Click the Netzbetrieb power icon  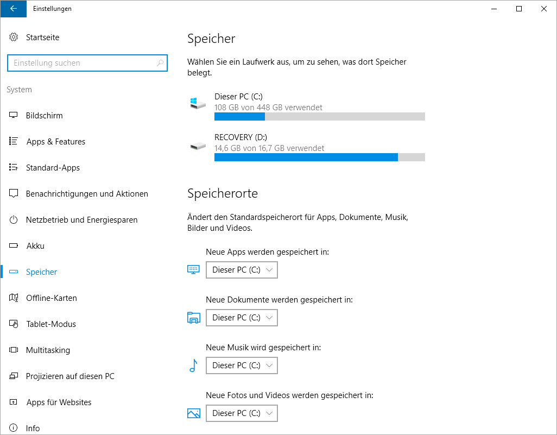[x=14, y=220]
